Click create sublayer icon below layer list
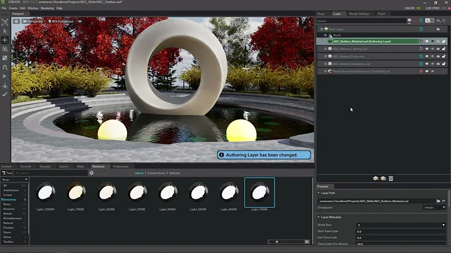The width and height of the screenshot is (451, 253). pos(383,178)
